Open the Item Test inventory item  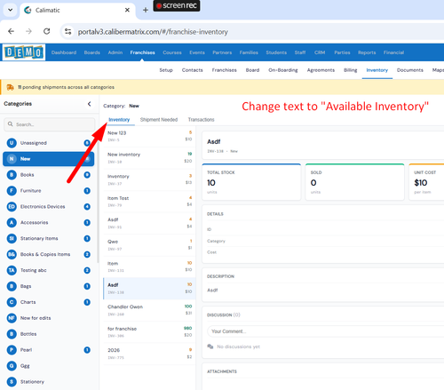click(149, 202)
